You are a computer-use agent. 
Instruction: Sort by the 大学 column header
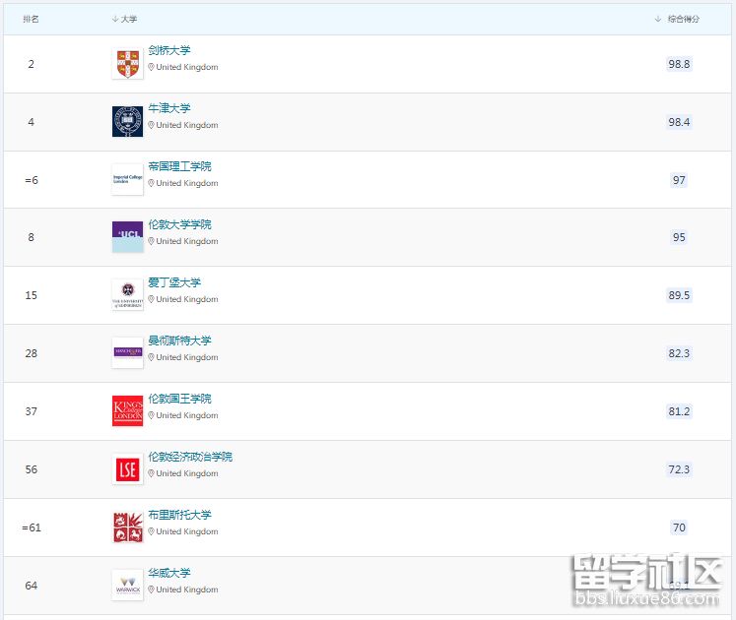tap(125, 19)
